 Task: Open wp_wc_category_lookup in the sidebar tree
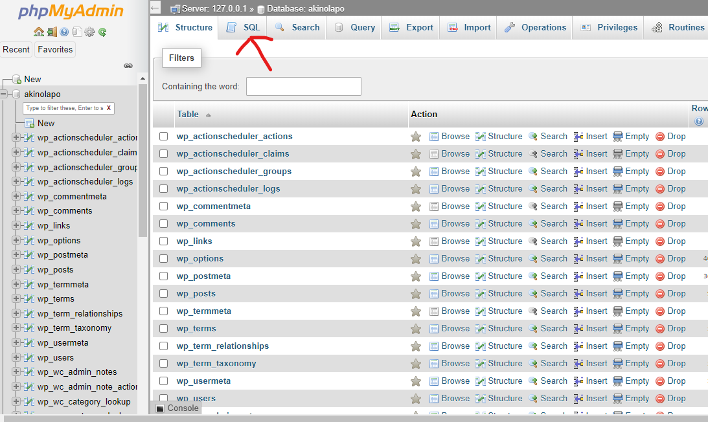pyautogui.click(x=84, y=402)
